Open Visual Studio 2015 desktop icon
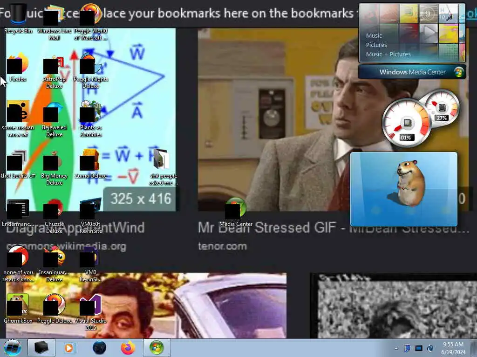 (x=91, y=312)
